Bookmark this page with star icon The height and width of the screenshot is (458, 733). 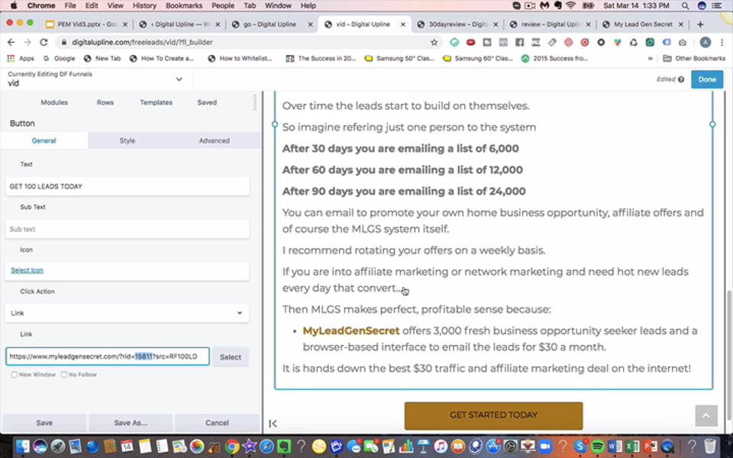[434, 43]
